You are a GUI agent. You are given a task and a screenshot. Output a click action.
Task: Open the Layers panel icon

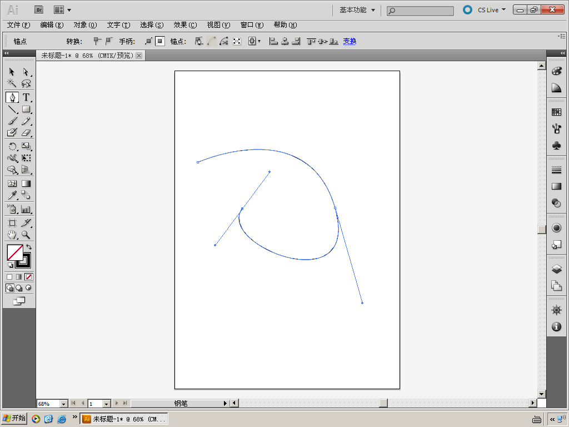(x=556, y=269)
